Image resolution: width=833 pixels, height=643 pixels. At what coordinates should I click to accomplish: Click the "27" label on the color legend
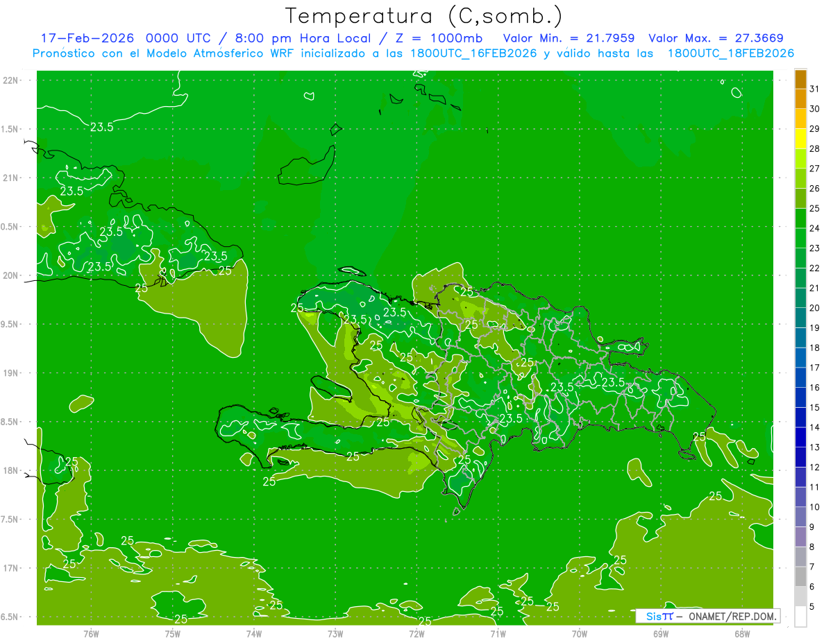click(x=814, y=169)
